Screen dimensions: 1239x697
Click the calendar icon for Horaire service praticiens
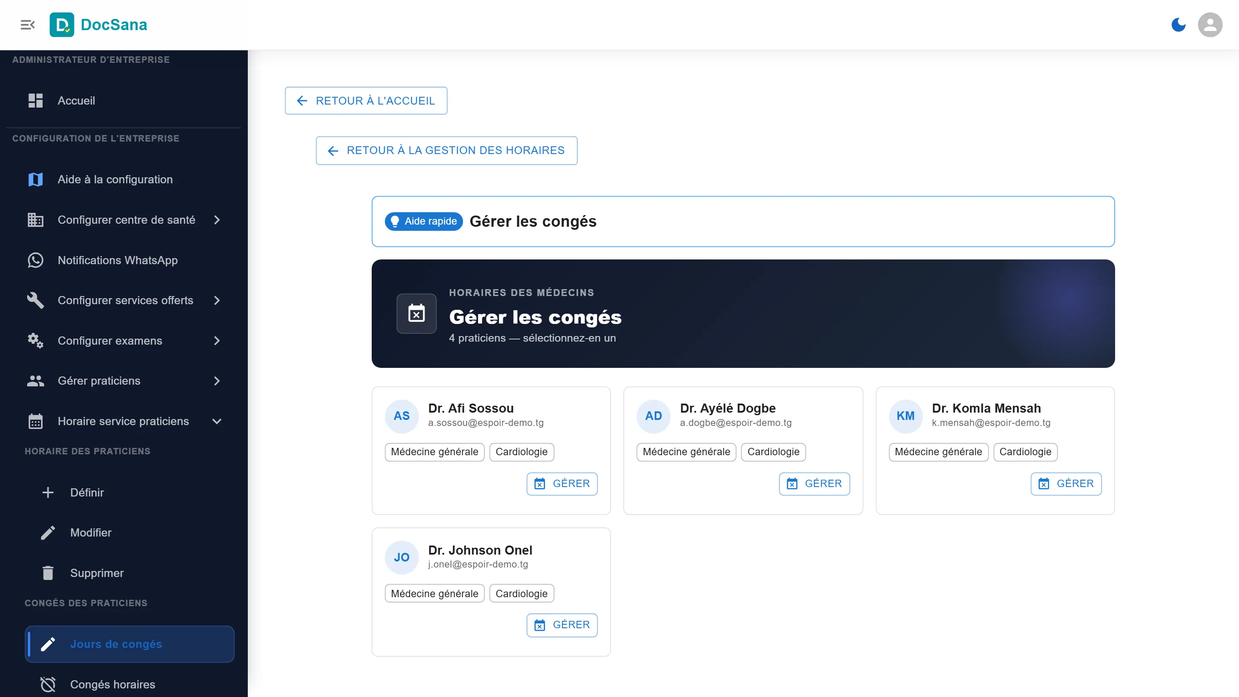pyautogui.click(x=36, y=421)
